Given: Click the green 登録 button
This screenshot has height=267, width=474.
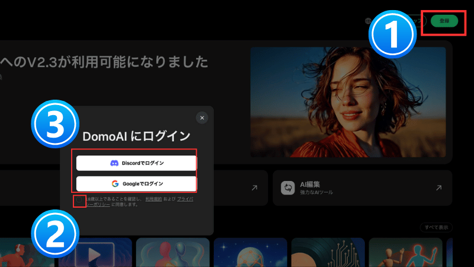Looking at the screenshot, I should pos(444,21).
